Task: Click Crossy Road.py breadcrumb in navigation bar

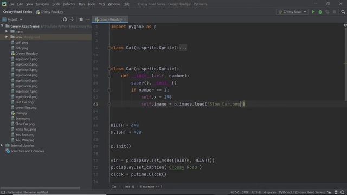Action: pos(50,12)
